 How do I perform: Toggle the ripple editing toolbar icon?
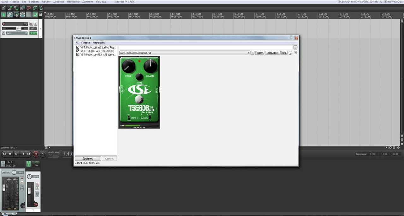point(16,14)
